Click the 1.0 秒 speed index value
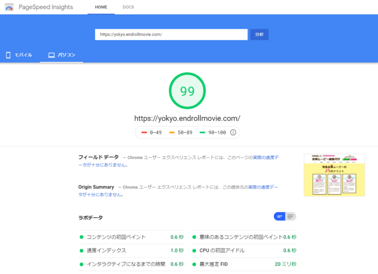 click(177, 250)
